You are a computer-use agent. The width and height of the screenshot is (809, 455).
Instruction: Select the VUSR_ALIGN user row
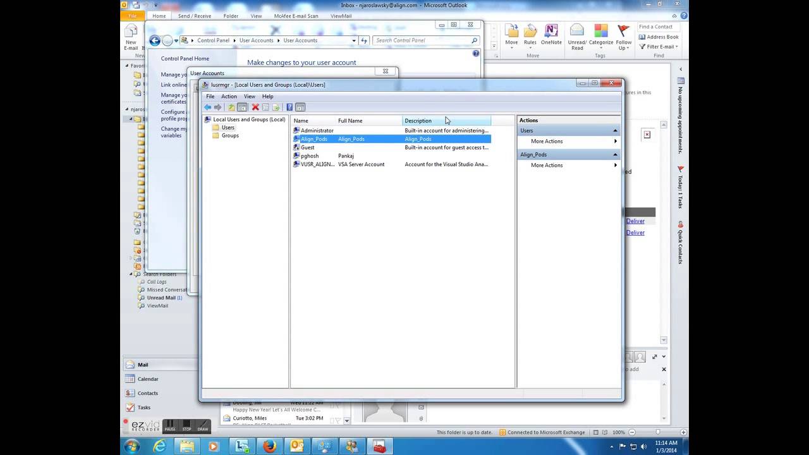(391, 164)
